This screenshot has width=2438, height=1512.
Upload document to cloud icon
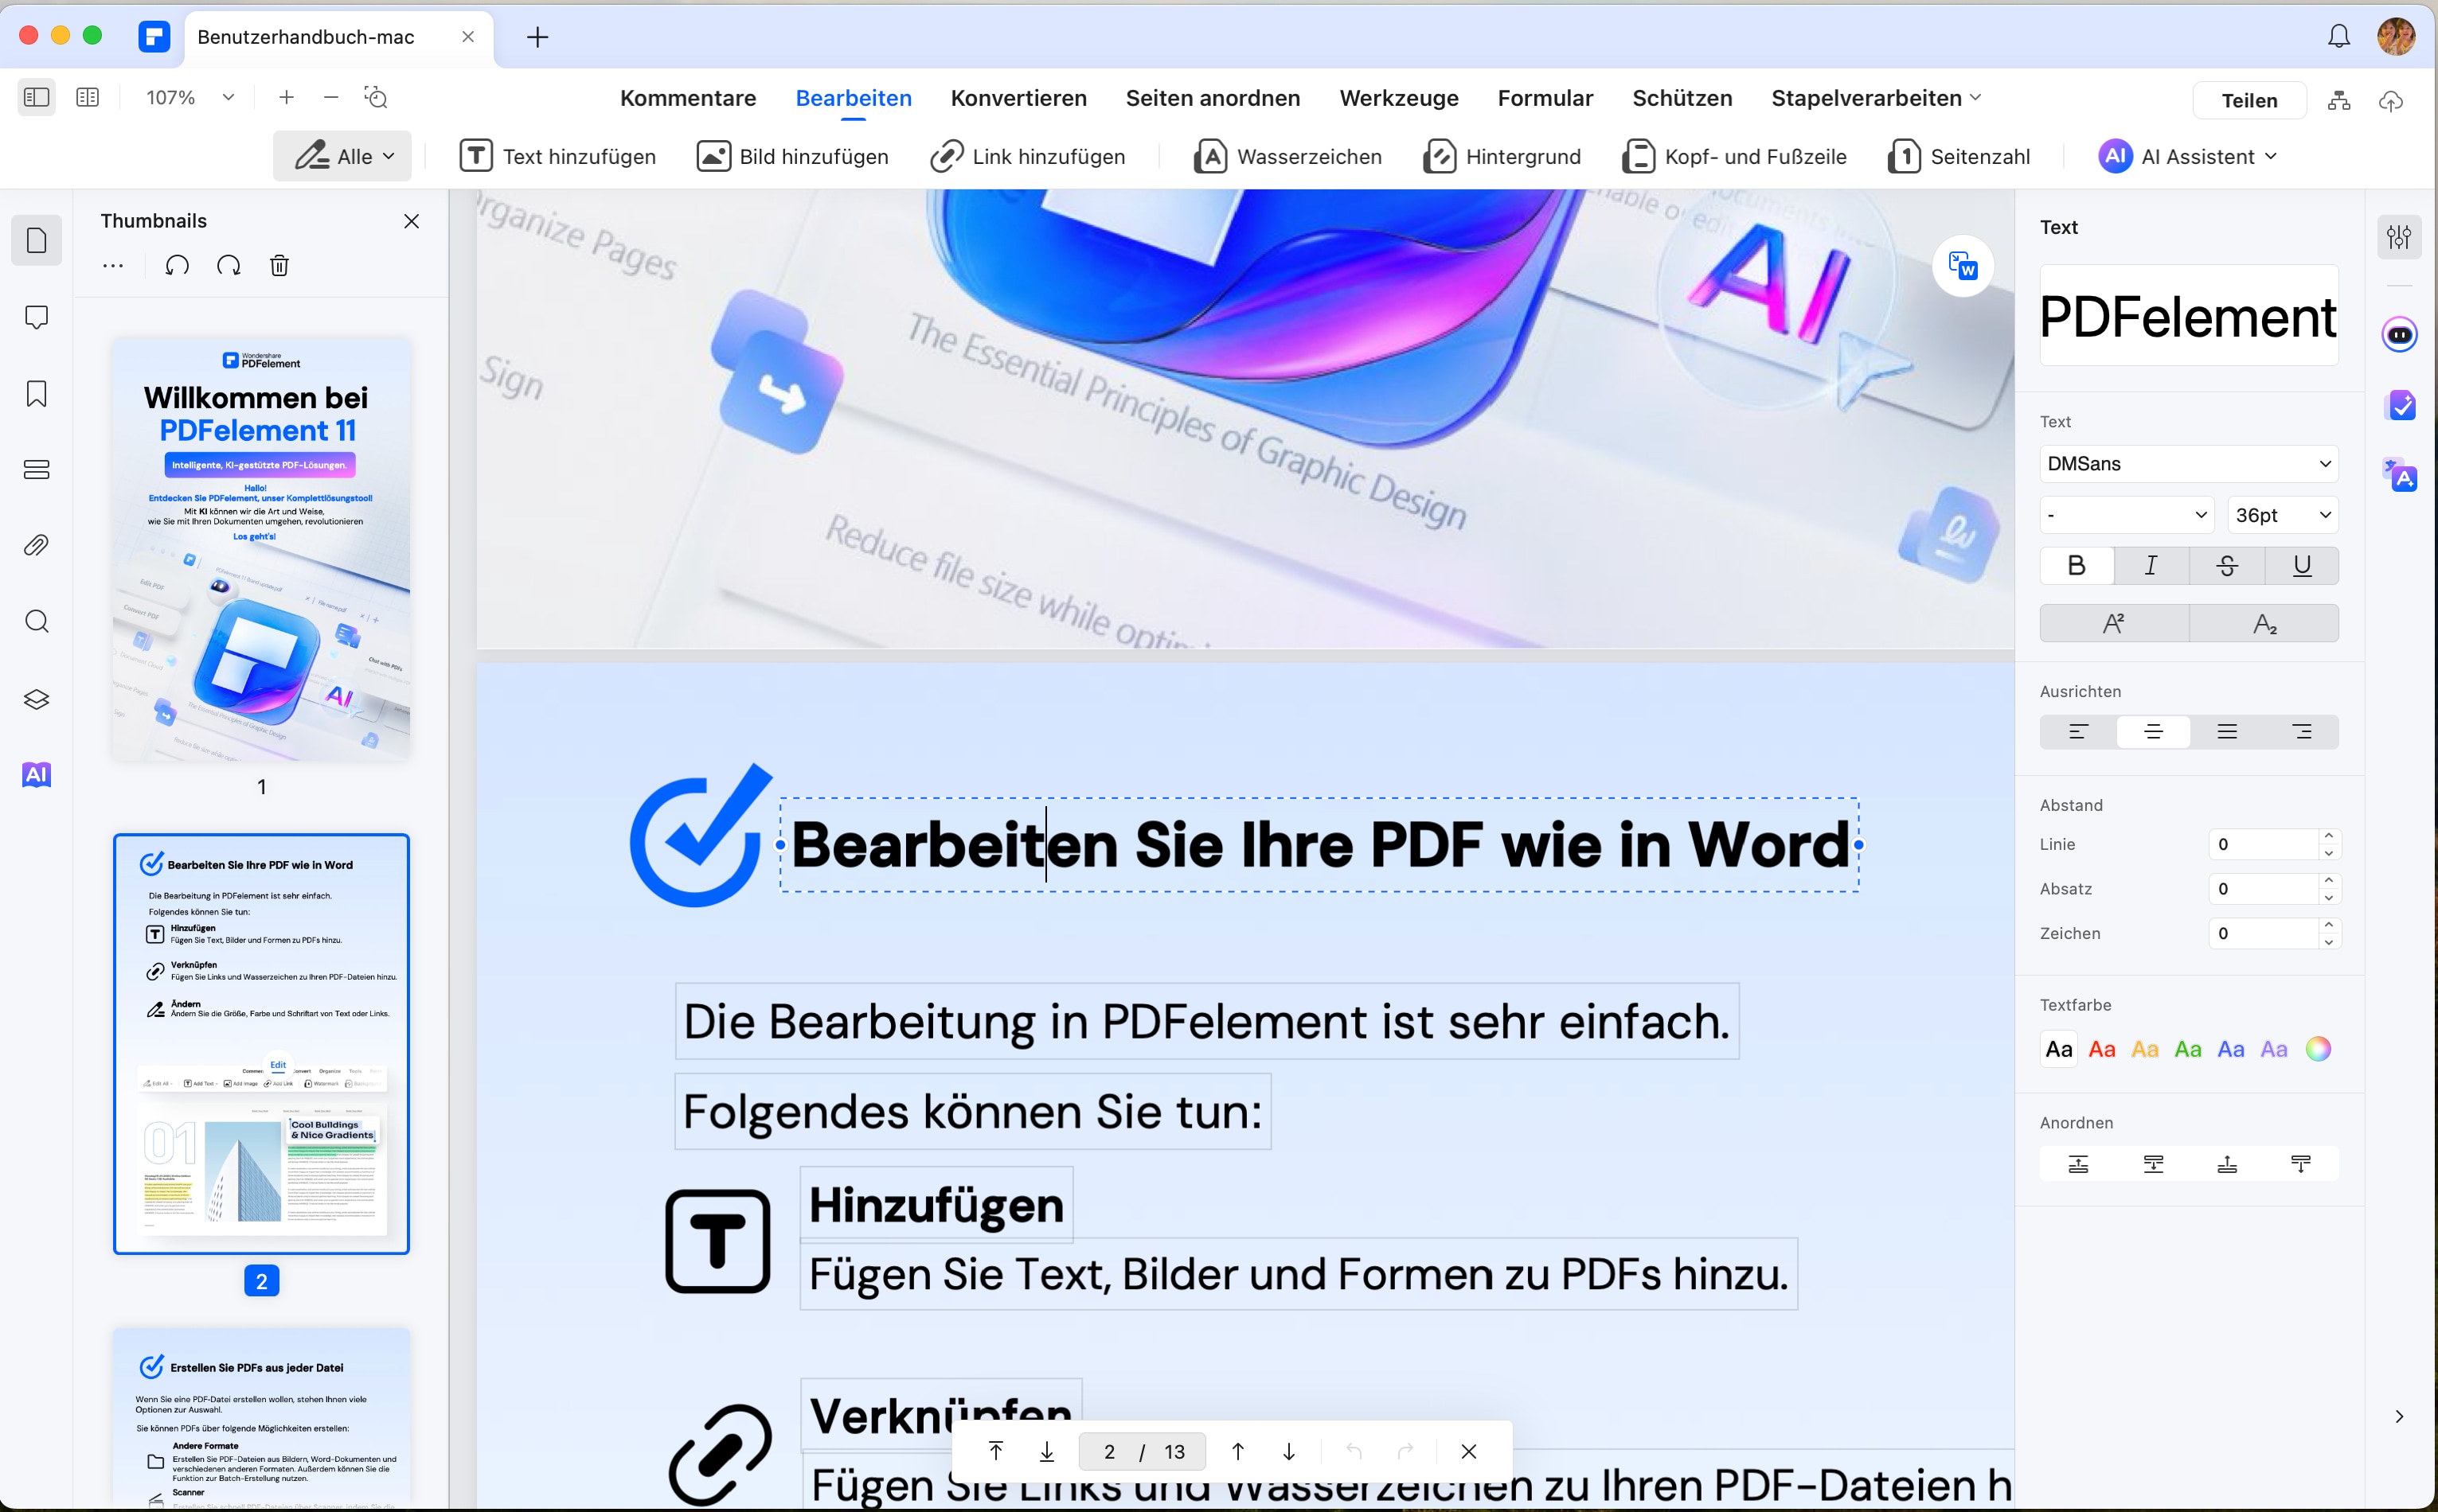tap(2390, 100)
